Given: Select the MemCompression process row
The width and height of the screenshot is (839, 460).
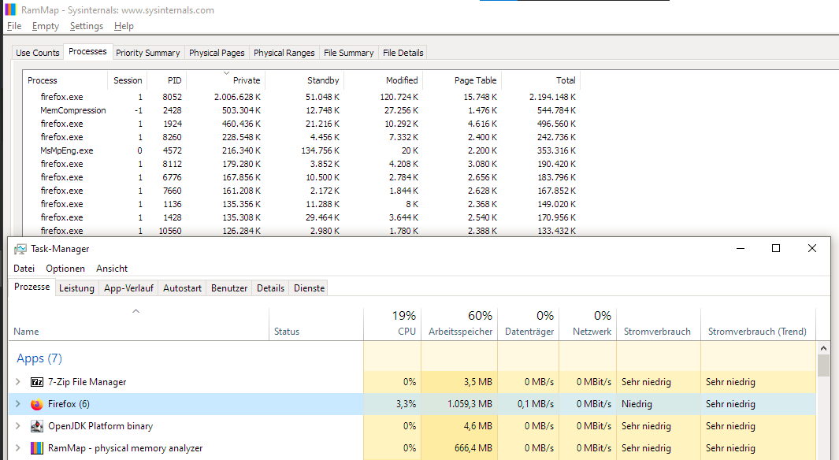Looking at the screenshot, I should pos(301,110).
